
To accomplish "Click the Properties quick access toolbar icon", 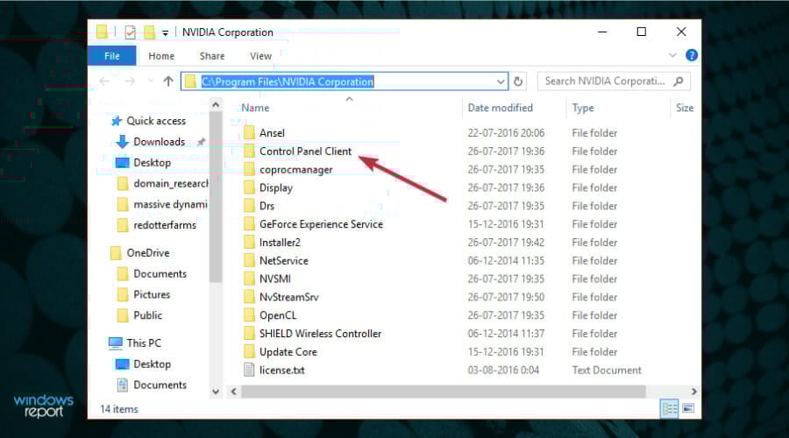I will (x=131, y=32).
